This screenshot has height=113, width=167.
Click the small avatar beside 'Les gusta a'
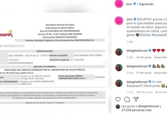118,107
